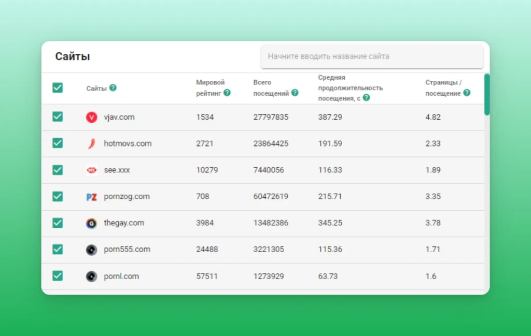The width and height of the screenshot is (531, 336).
Task: Click the pornzog.com PZ favicon
Action: [x=91, y=197]
